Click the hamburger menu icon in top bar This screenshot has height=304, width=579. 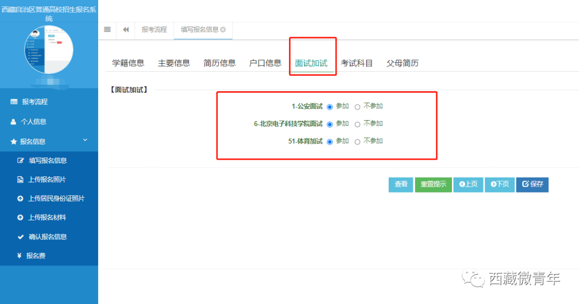[x=107, y=30]
